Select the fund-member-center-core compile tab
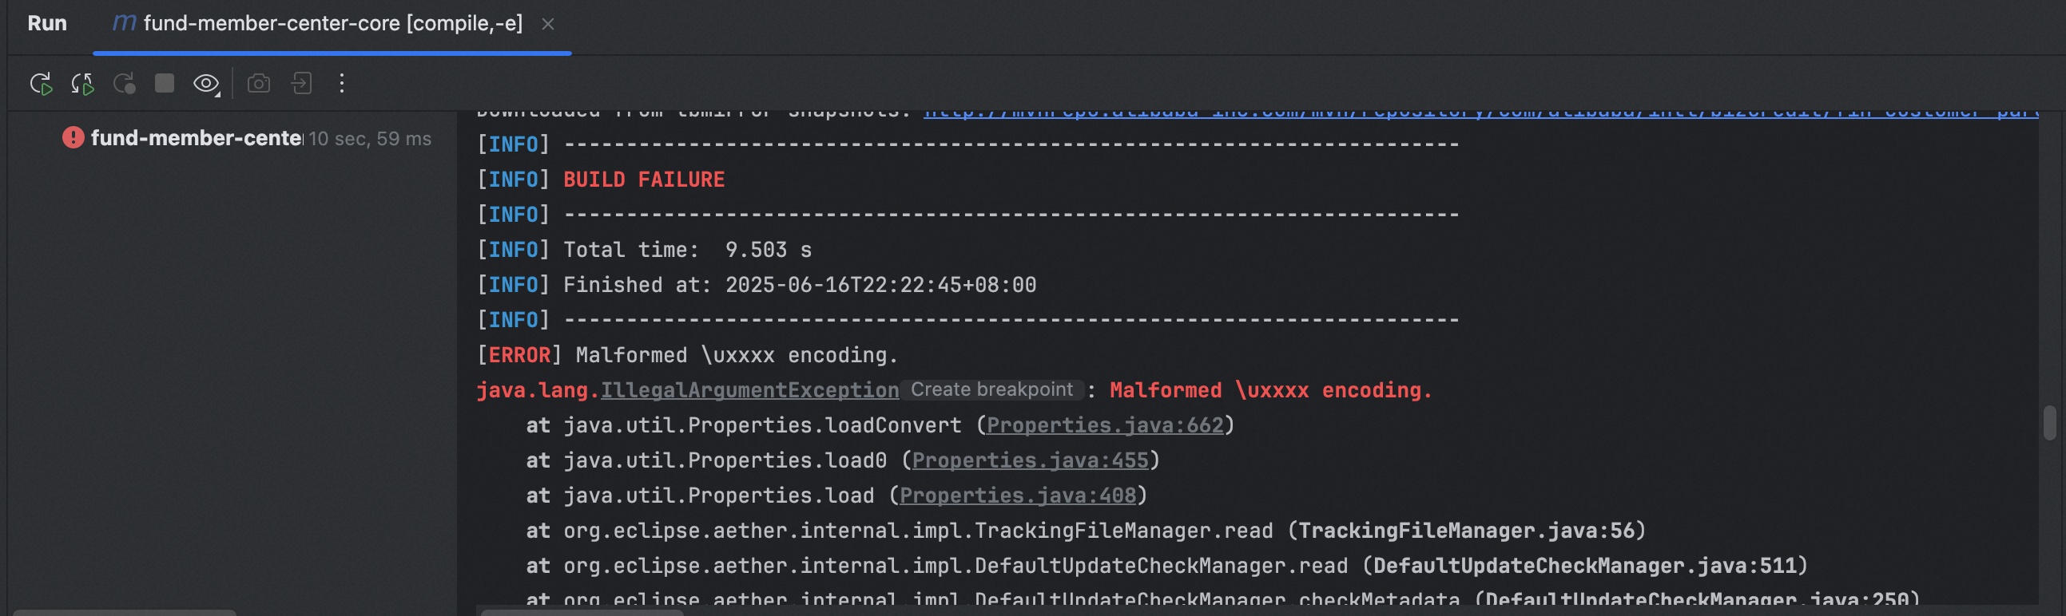Image resolution: width=2066 pixels, height=616 pixels. [x=332, y=23]
